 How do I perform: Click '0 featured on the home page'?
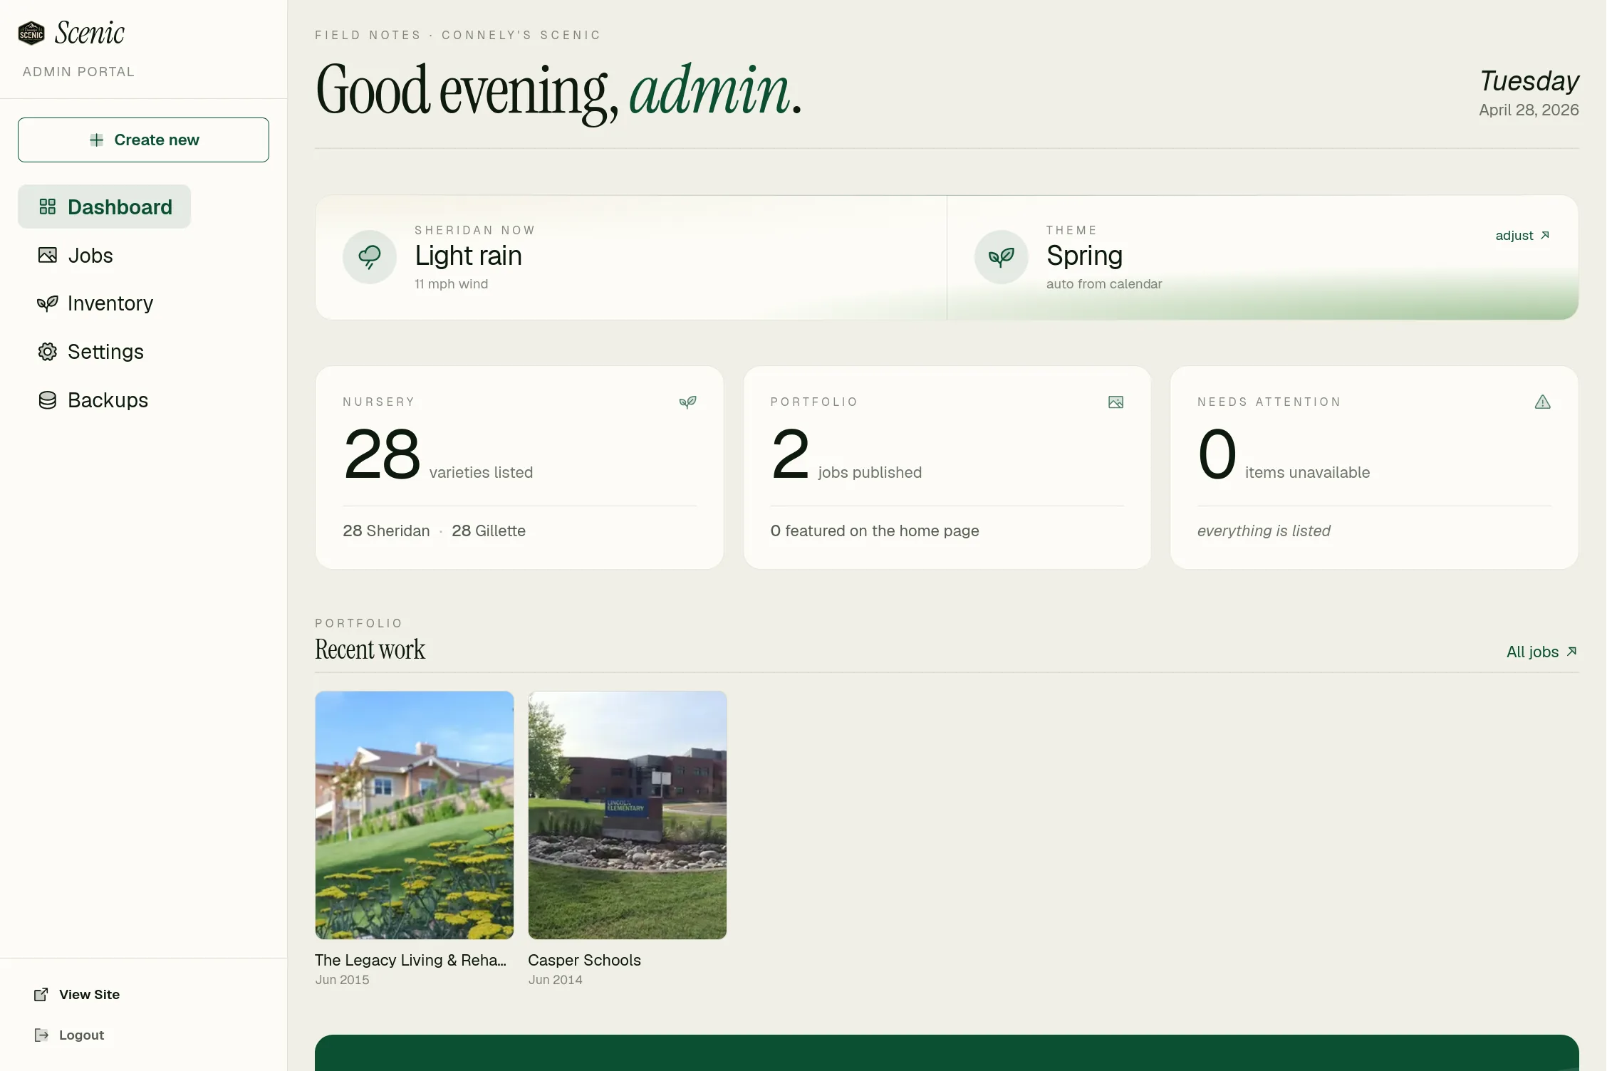pyautogui.click(x=875, y=531)
